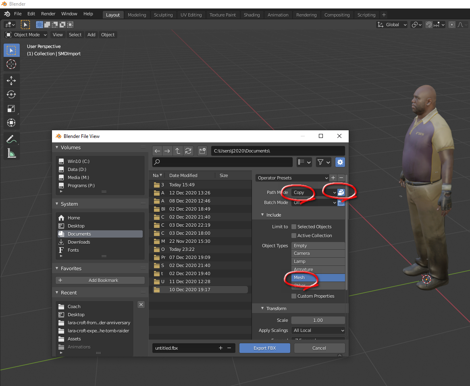Adjust the Scale value field
The image size is (470, 386).
tap(318, 320)
